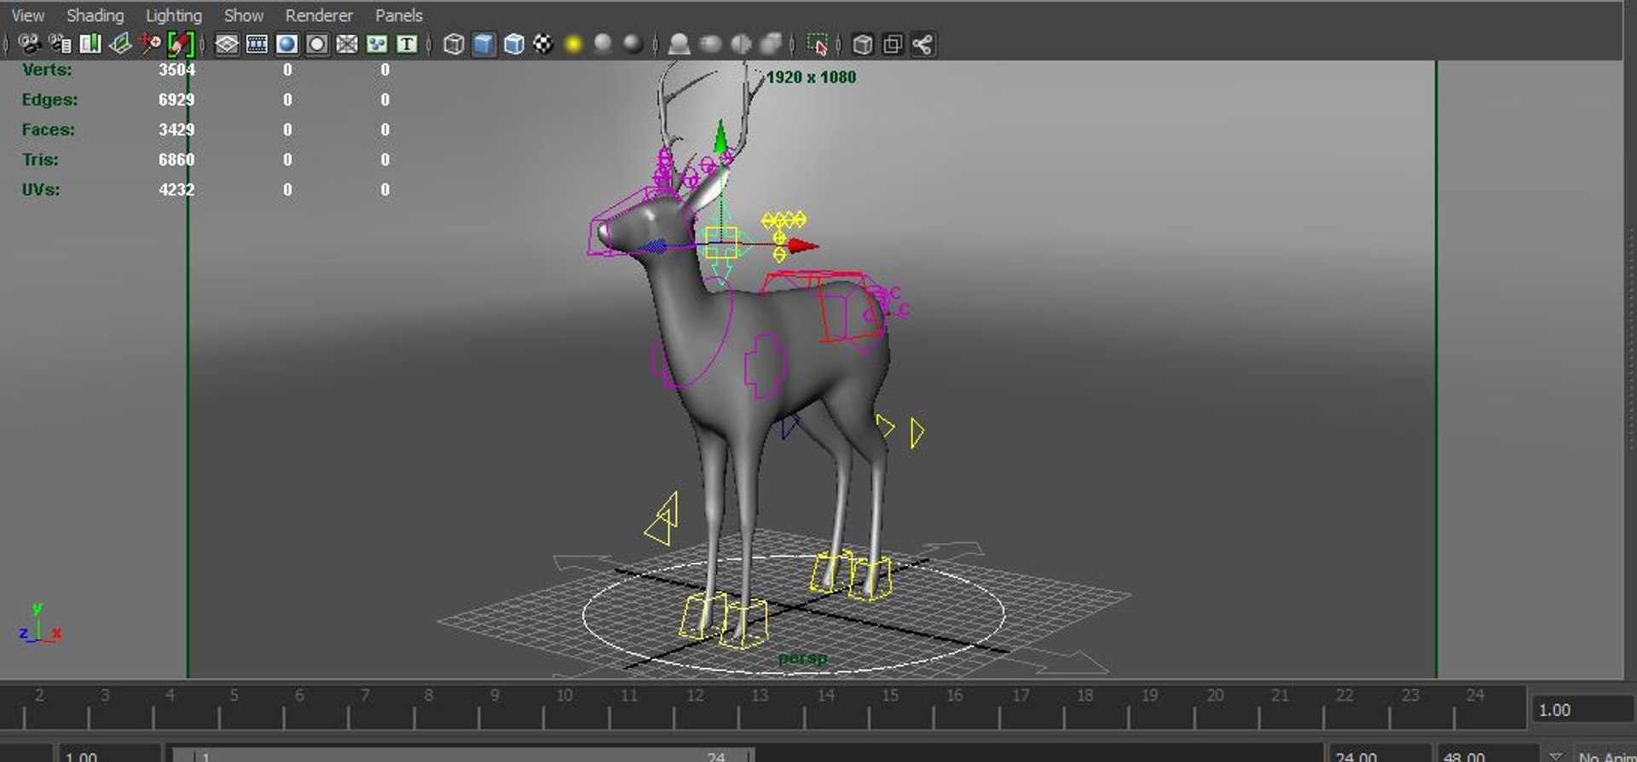The image size is (1637, 762).
Task: Click the Image Plane icon
Action: click(x=120, y=43)
